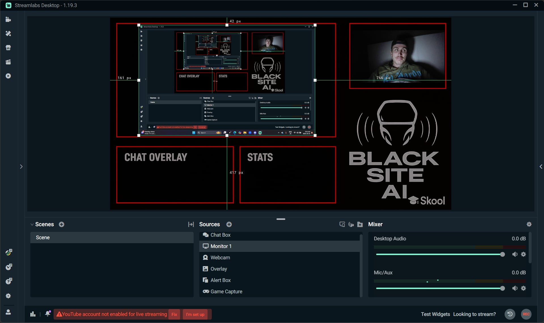Click Desktop Audio volume slider handle
This screenshot has width=544, height=323.
pos(503,254)
